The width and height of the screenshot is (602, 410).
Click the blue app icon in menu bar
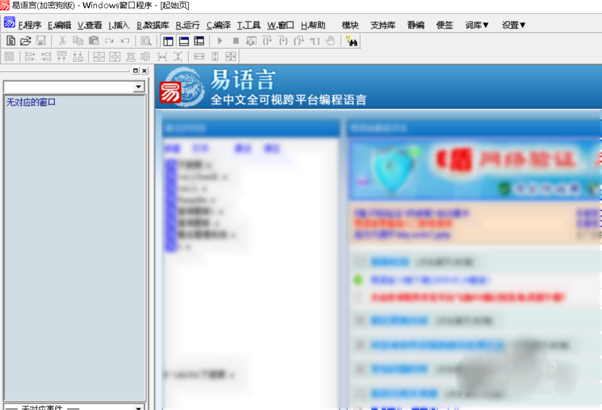(9, 23)
